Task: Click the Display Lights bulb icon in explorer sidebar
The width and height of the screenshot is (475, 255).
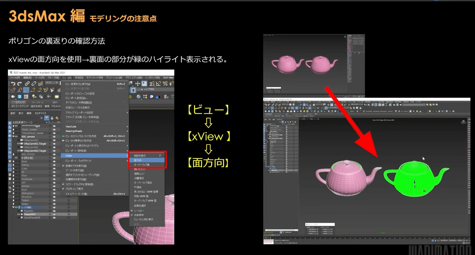Action: pos(10,131)
